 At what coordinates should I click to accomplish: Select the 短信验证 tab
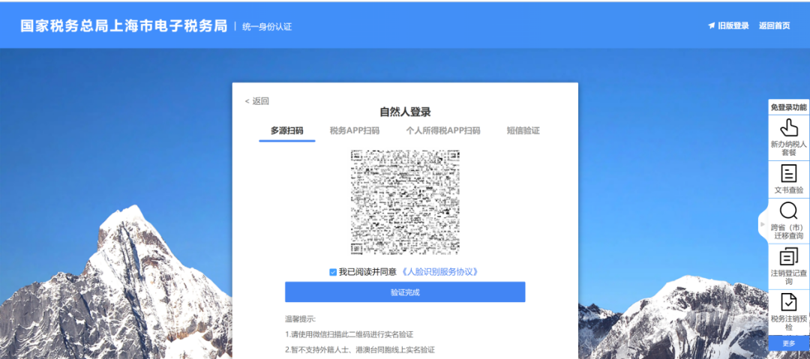(x=523, y=130)
